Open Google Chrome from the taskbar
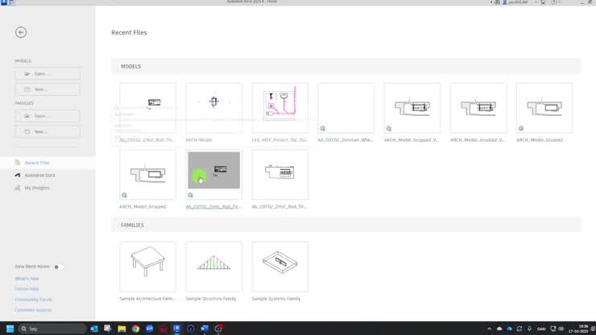This screenshot has width=596, height=335. point(135,329)
